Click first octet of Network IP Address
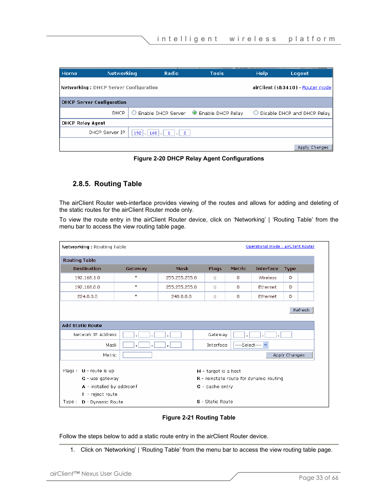Viewport: 388px width, 503px height. click(x=129, y=335)
